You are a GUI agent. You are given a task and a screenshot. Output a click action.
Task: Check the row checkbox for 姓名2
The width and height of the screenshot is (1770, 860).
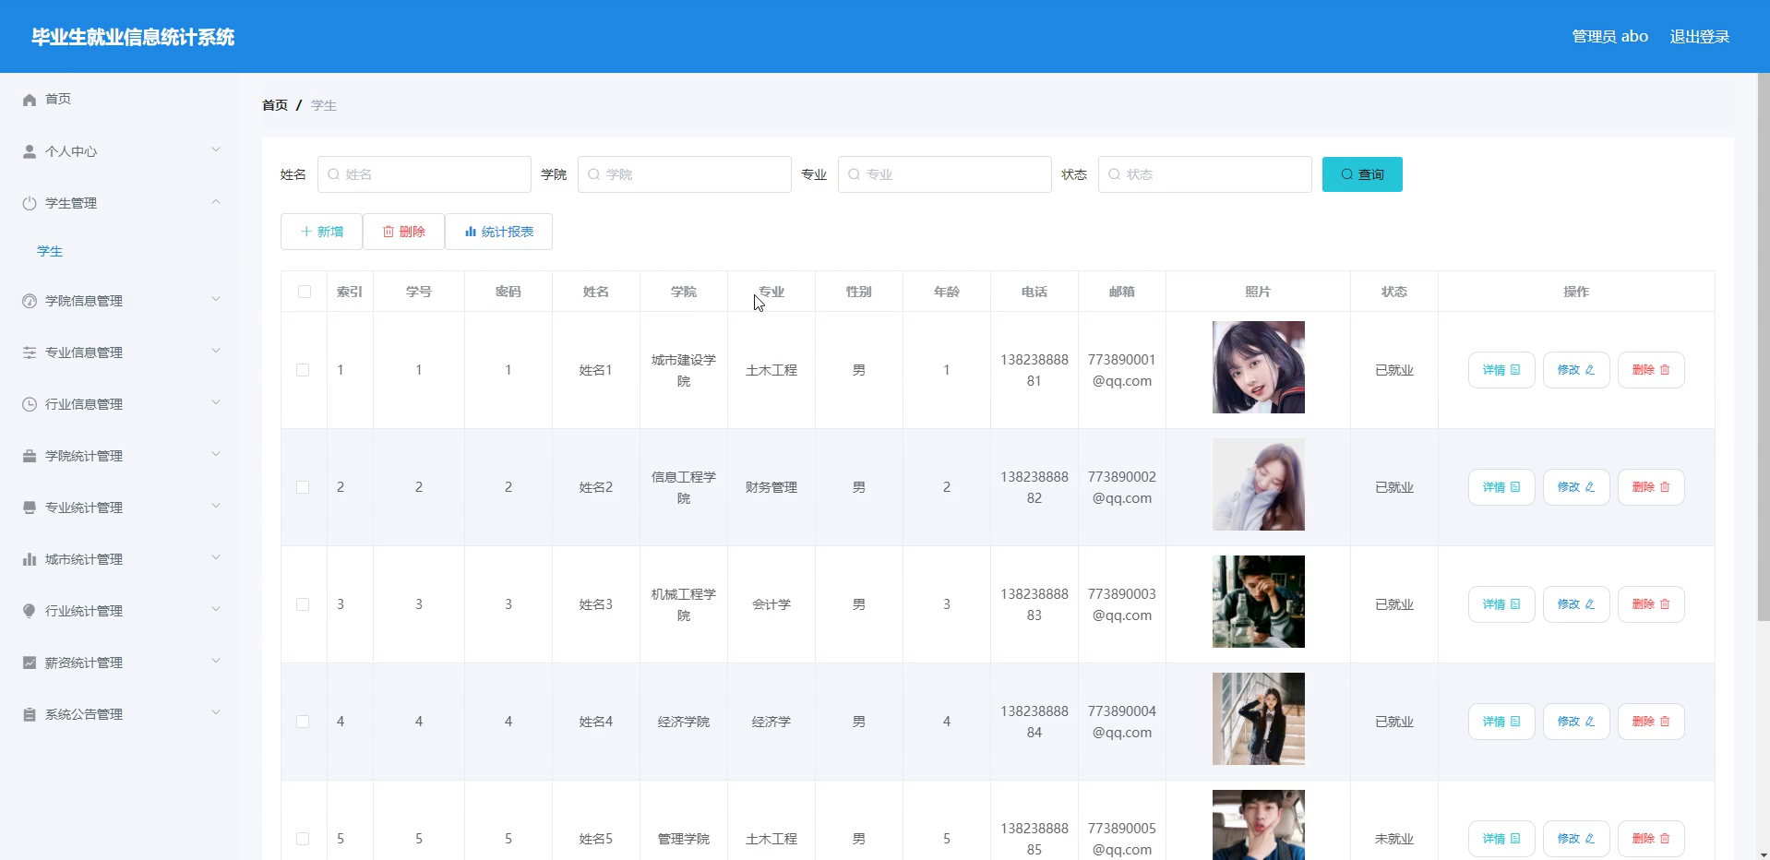[303, 487]
